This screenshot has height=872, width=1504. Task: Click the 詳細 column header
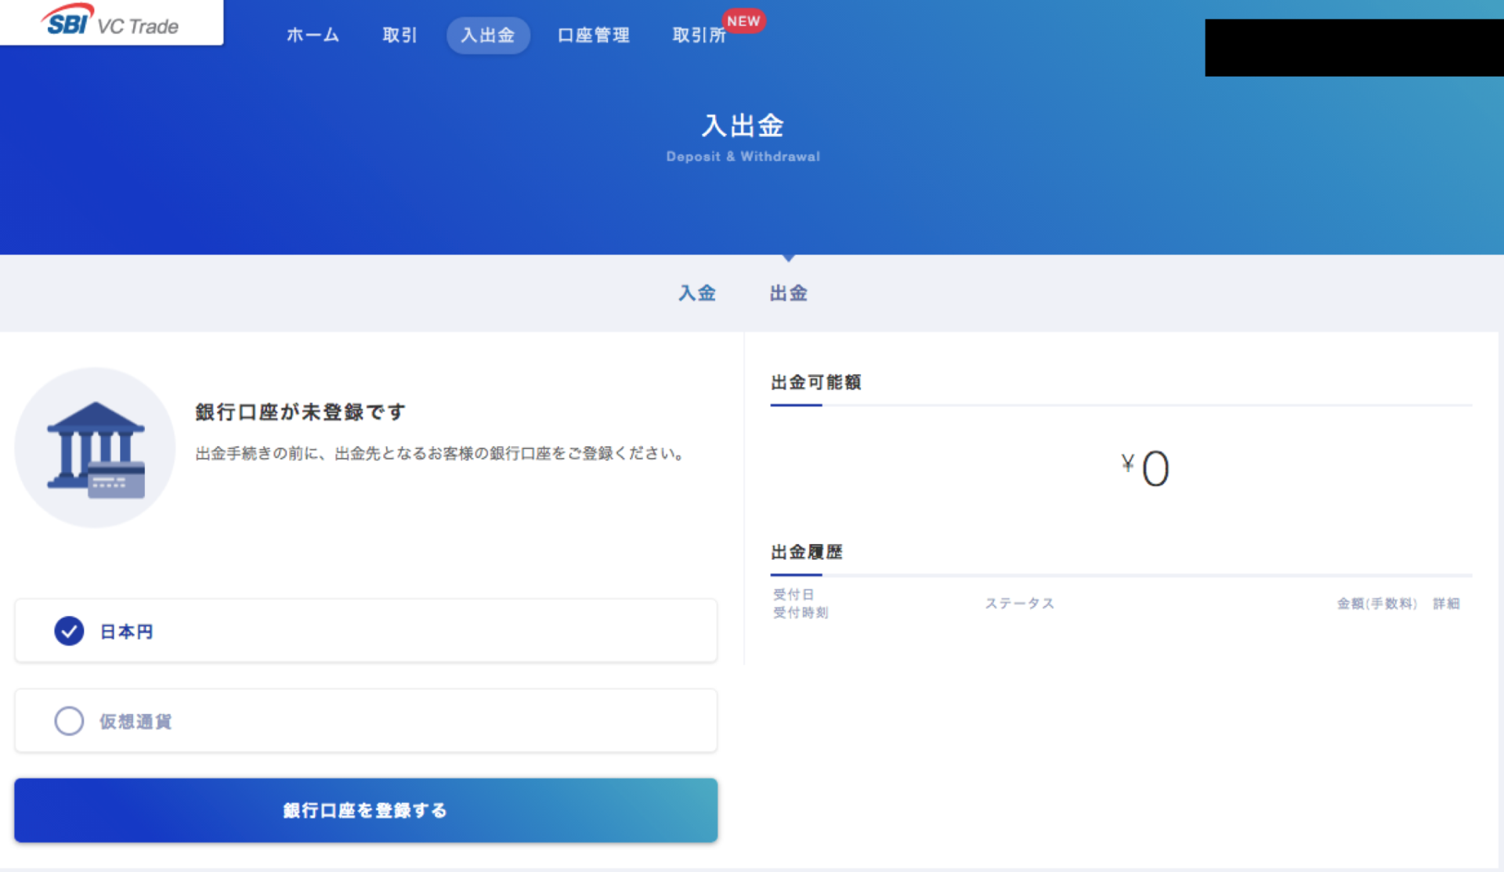[1446, 604]
